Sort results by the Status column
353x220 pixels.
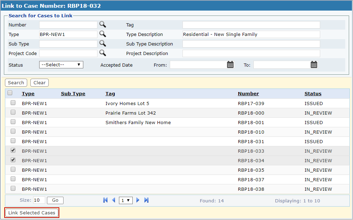click(313, 93)
